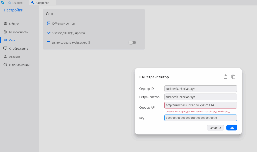Copy server config with the copy icon

point(233,77)
